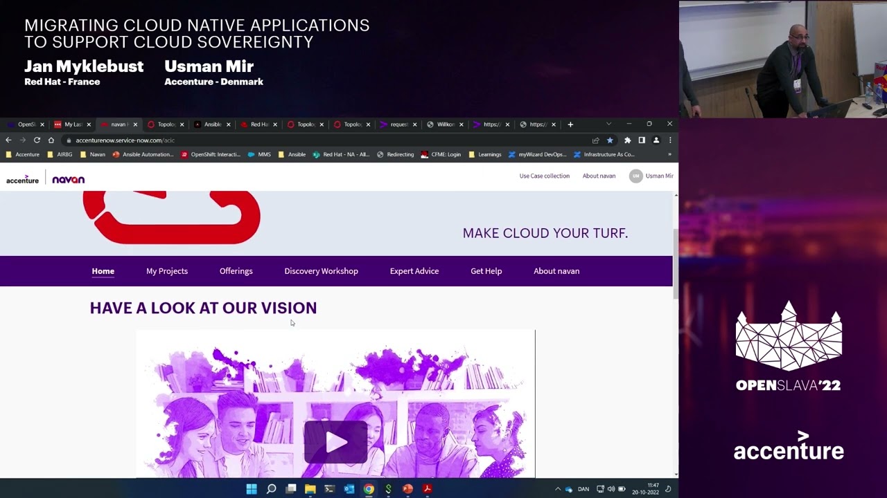Open the Learnings bookmark folder

click(x=485, y=154)
